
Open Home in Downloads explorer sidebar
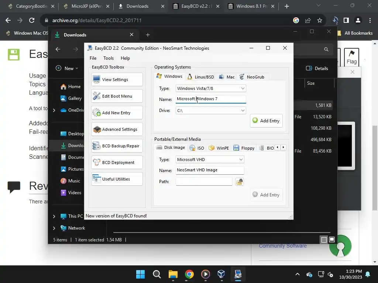coord(71,87)
